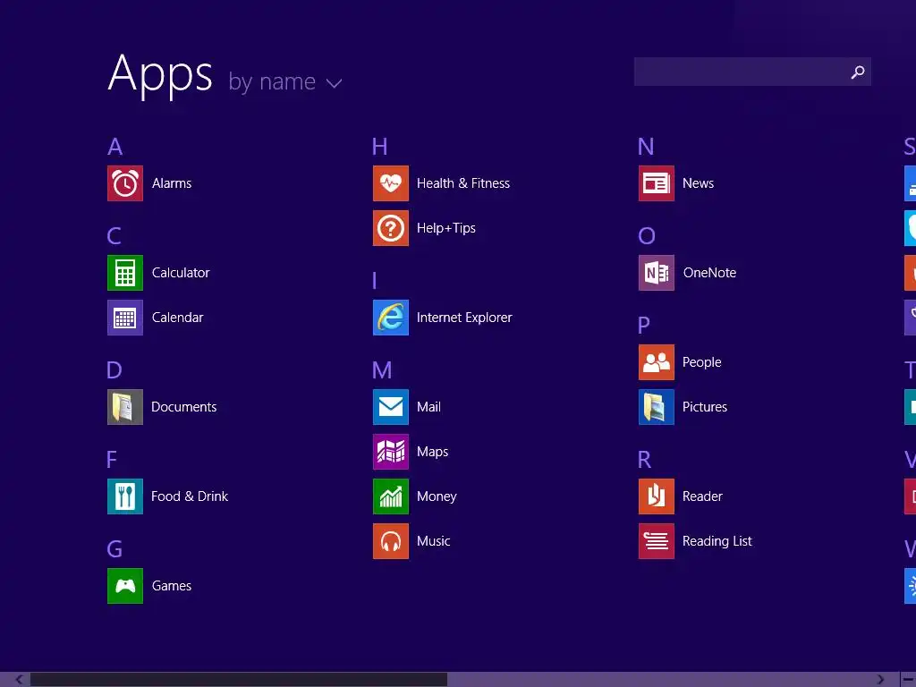Image resolution: width=916 pixels, height=687 pixels.
Task: Select the letter C group header
Action: 114,236
